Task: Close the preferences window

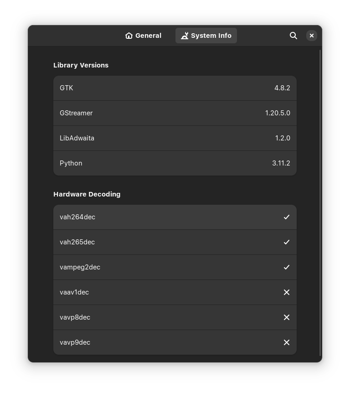Action: click(x=311, y=36)
